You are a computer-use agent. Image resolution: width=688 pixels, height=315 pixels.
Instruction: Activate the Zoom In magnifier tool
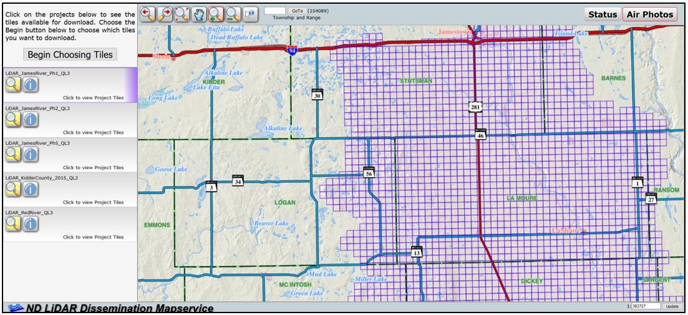[216, 14]
